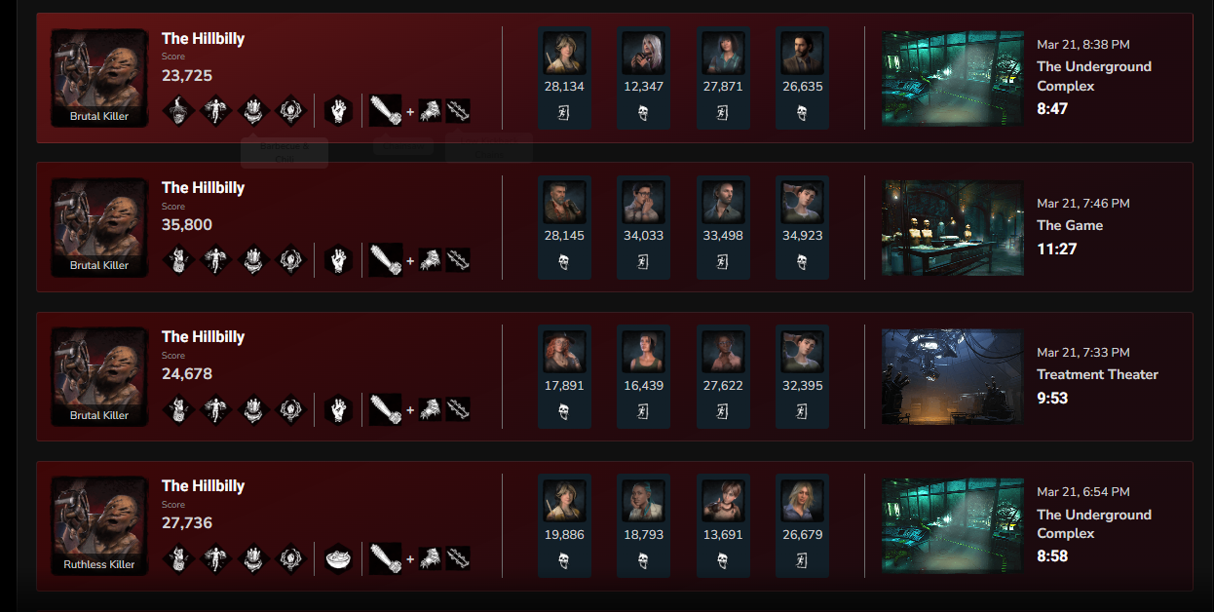Click the chainsaw power icon in 23,725 match
The width and height of the screenshot is (1214, 612).
point(386,110)
